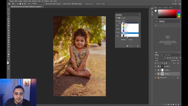Click the delete layer icon at bottom of Layers
188x106 pixels.
178,105
